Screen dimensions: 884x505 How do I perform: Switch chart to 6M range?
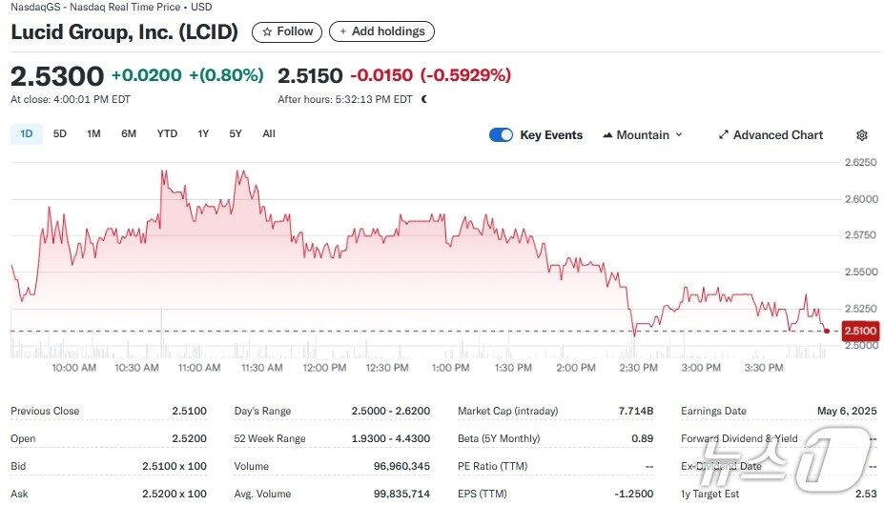[129, 134]
